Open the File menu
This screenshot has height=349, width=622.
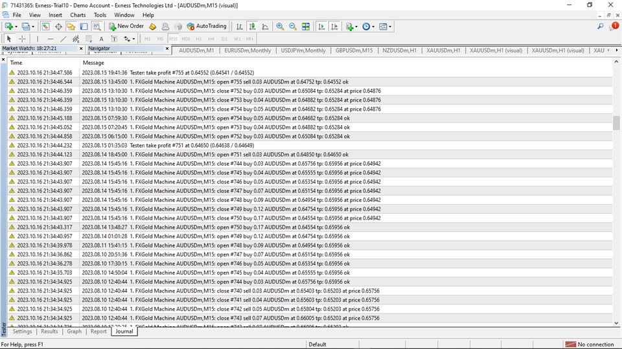point(17,15)
